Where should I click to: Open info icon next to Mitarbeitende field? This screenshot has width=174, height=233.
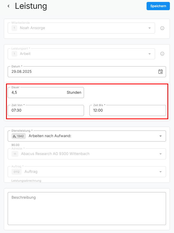162,28
